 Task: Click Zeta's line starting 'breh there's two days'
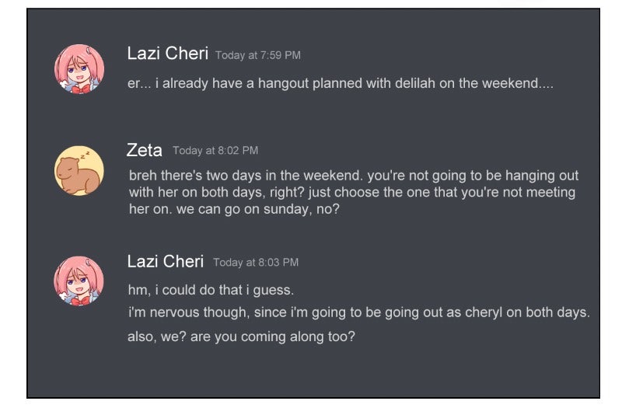tap(354, 176)
